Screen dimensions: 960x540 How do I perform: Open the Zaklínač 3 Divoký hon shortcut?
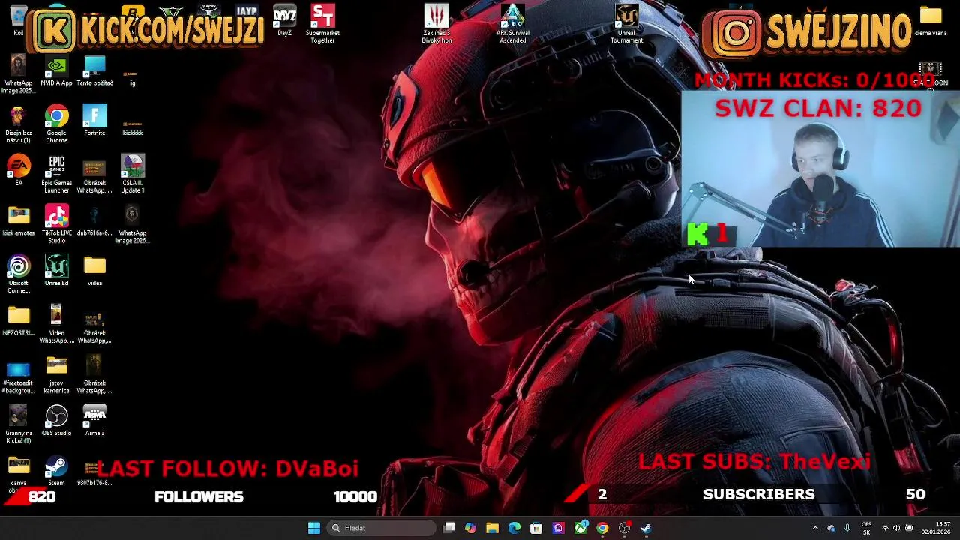pyautogui.click(x=436, y=24)
